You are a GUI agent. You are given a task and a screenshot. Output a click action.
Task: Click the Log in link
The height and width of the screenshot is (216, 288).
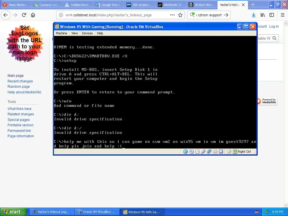(x=274, y=26)
